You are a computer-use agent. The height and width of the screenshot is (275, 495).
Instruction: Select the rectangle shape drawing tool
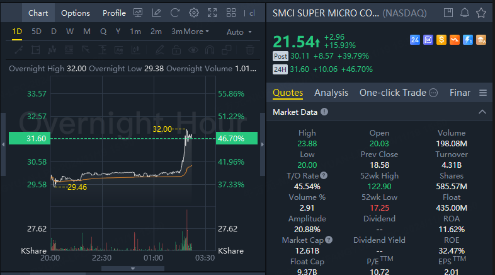click(x=35, y=50)
